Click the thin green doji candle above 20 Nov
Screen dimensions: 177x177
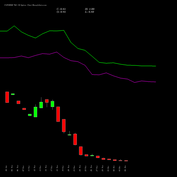[69, 135]
